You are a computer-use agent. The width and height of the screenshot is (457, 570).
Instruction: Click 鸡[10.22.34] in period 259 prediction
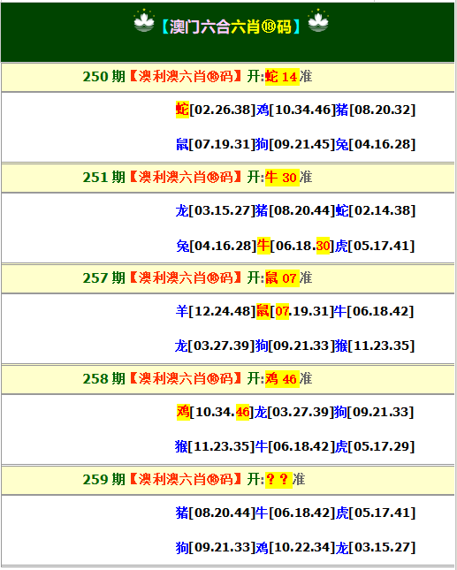click(295, 547)
